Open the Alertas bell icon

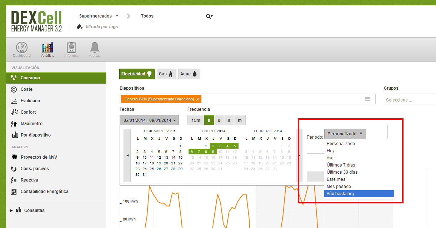pos(95,49)
